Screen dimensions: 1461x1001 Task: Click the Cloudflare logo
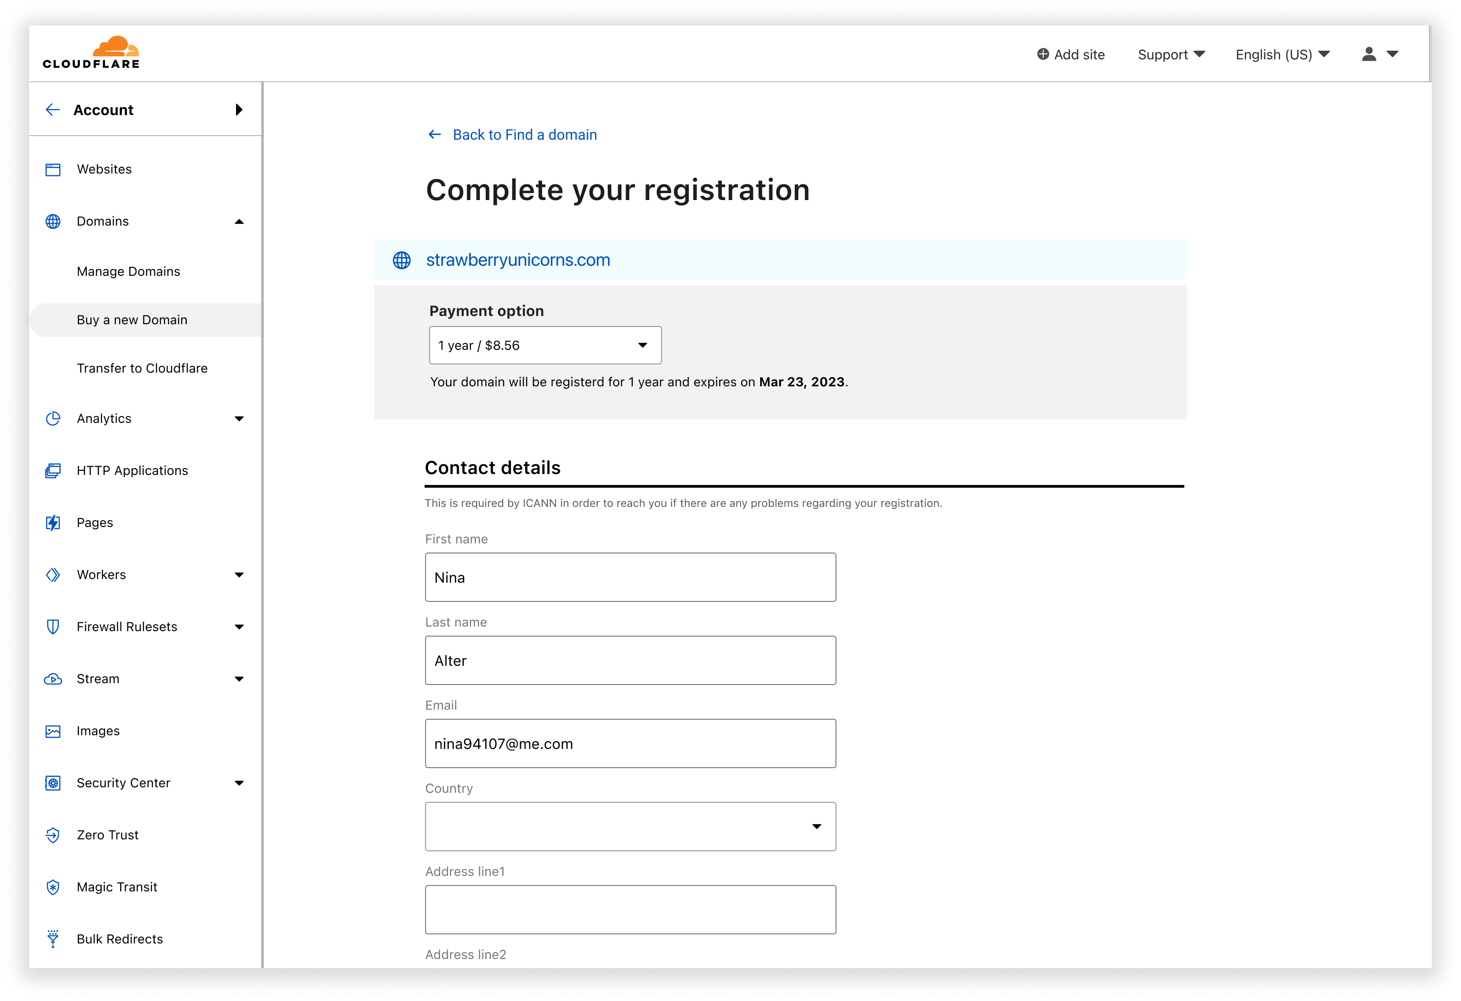[x=91, y=53]
